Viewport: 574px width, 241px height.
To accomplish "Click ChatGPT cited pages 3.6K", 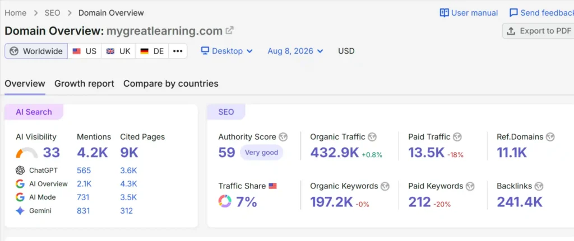I will click(x=128, y=171).
